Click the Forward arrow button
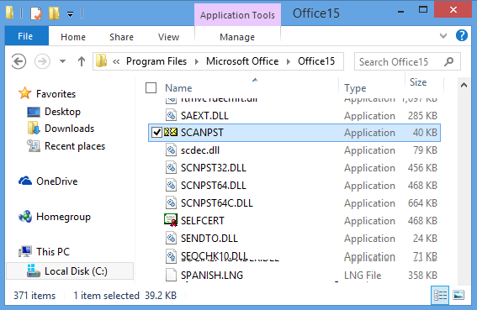The height and width of the screenshot is (310, 477). [42, 61]
